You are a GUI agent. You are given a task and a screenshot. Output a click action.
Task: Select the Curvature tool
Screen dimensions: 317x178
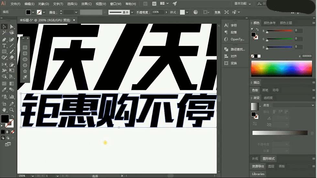tap(12, 39)
